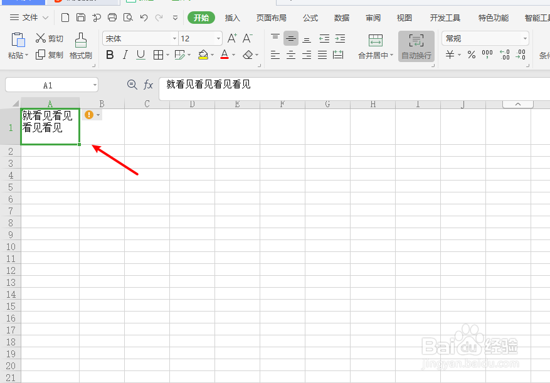
Task: Select the left align icon
Action: 275,55
